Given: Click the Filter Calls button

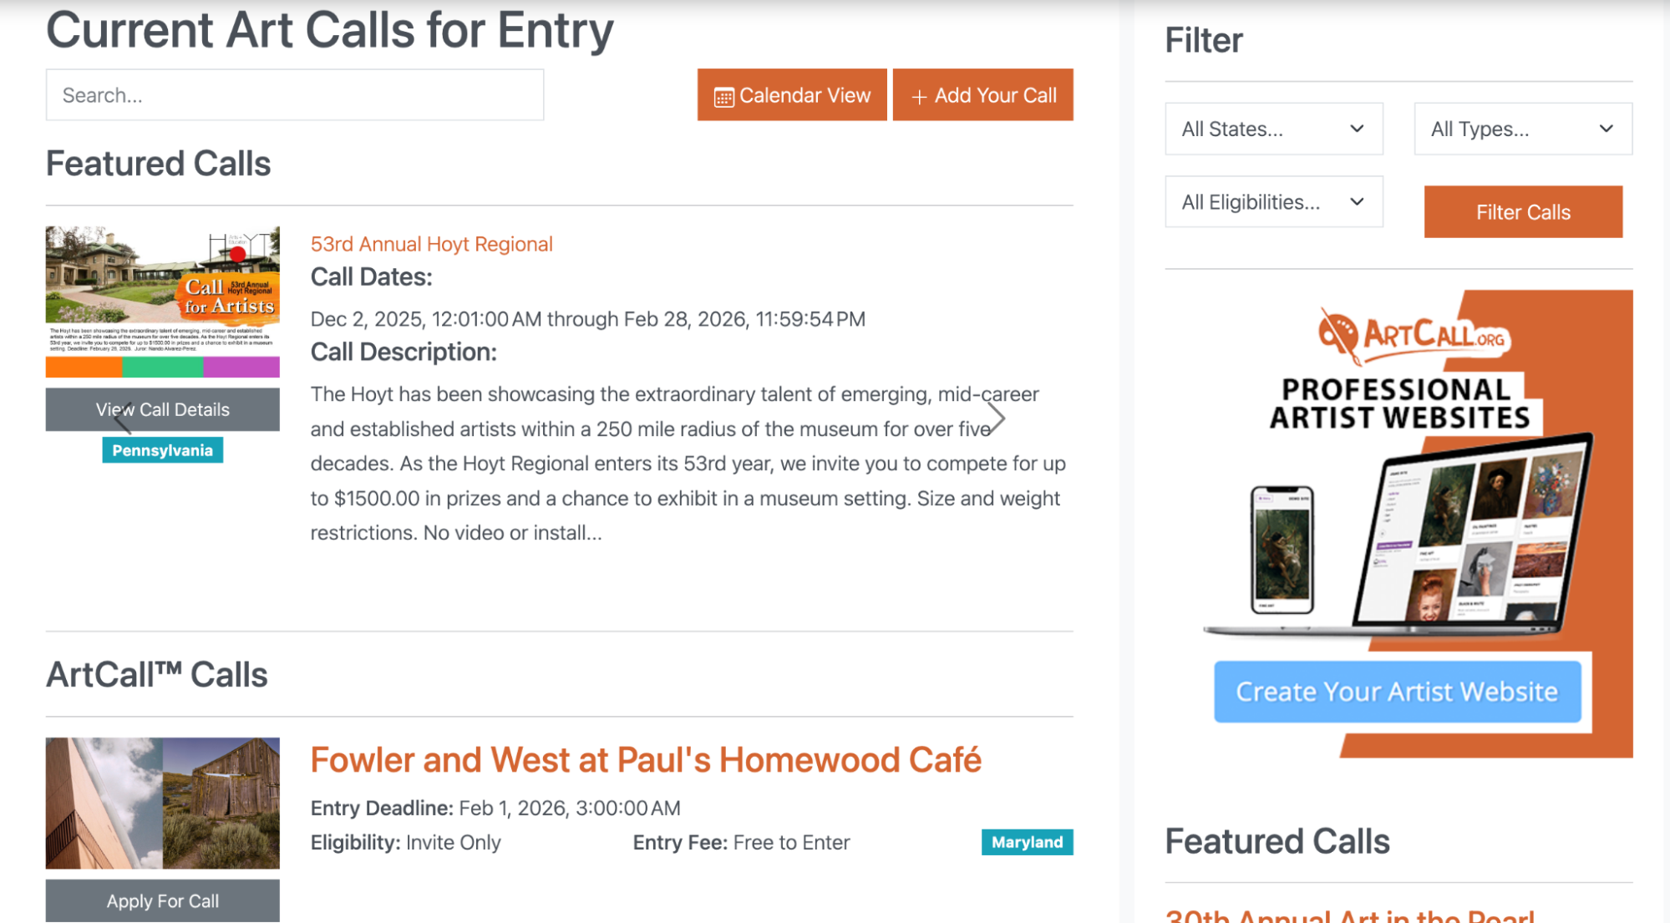Looking at the screenshot, I should [1522, 211].
